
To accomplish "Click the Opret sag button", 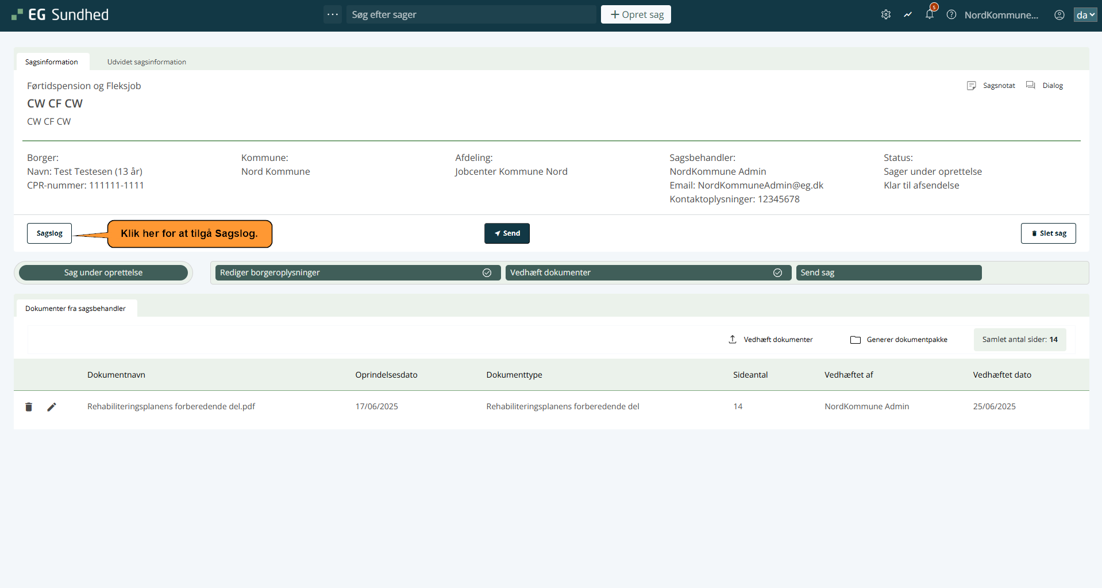I will click(x=635, y=14).
